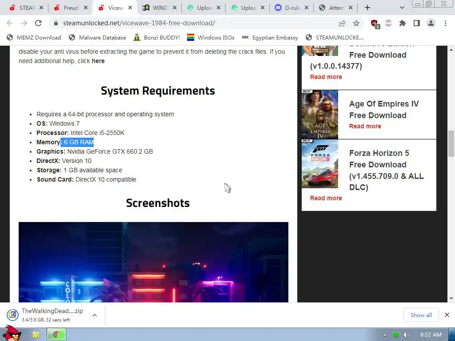Bookmark this page with the star icon
This screenshot has width=455, height=341.
[356, 23]
